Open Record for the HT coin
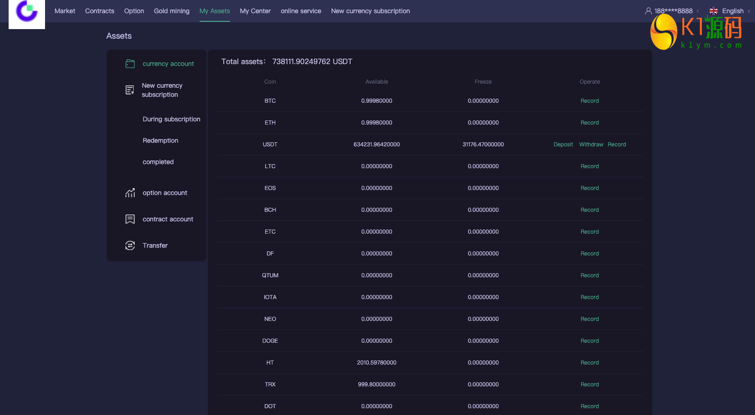This screenshot has width=755, height=415. [x=589, y=363]
